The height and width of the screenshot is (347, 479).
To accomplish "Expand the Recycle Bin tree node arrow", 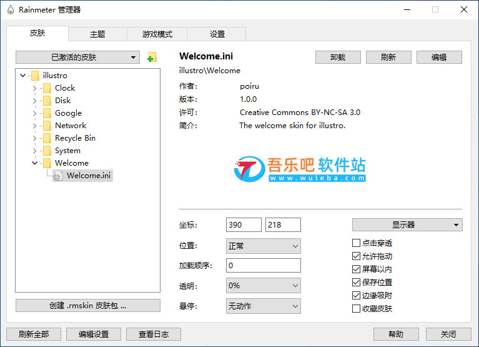I will 34,139.
